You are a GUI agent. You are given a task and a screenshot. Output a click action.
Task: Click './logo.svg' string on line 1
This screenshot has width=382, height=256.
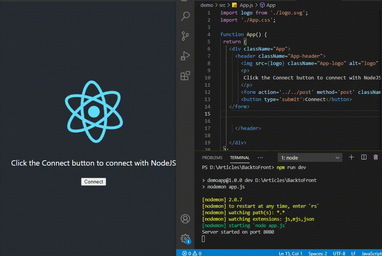[288, 13]
